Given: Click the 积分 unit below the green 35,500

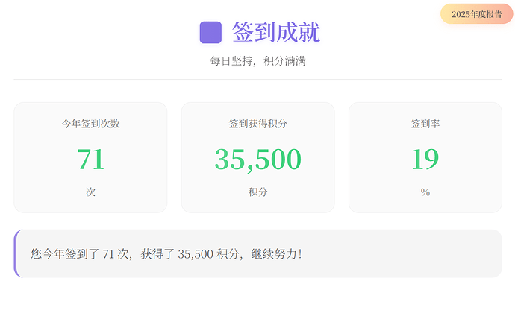Looking at the screenshot, I should [257, 192].
